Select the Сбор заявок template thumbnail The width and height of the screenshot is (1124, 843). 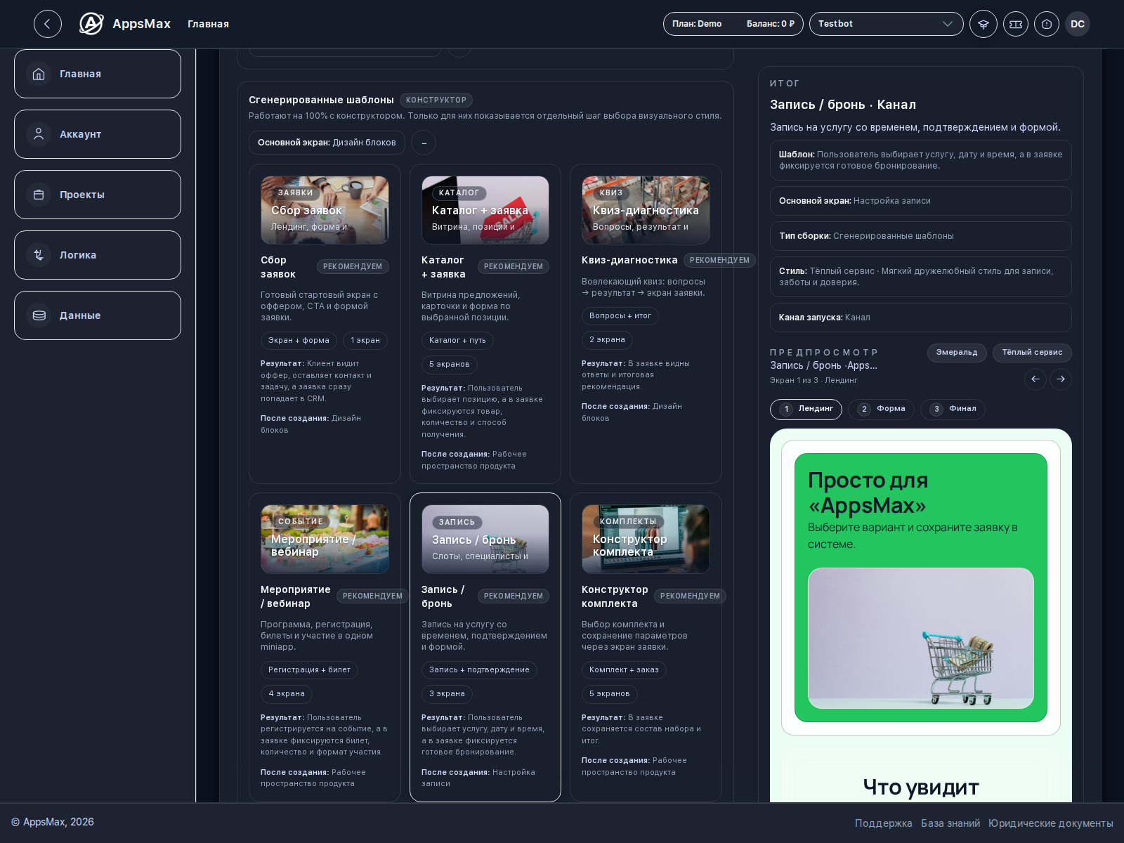325,210
